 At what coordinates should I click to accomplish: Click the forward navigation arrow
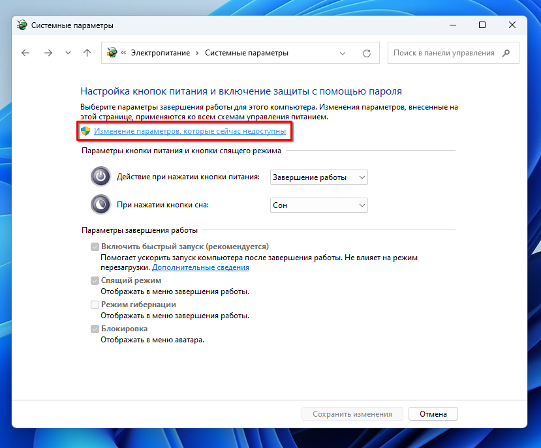(x=48, y=53)
